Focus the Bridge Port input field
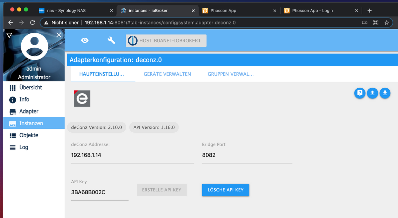This screenshot has width=398, height=218. click(x=247, y=155)
